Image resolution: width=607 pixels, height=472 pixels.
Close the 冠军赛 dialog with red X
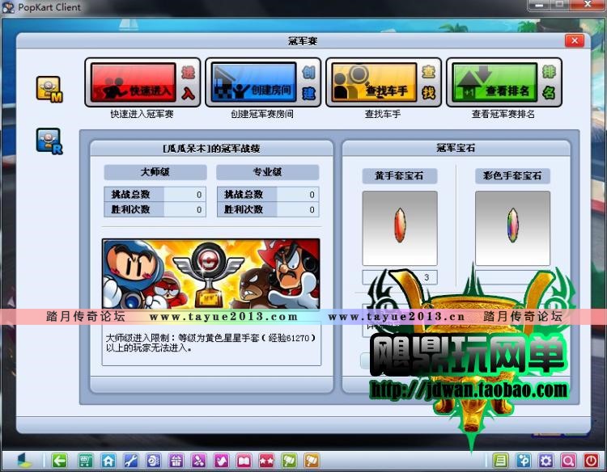coord(575,40)
